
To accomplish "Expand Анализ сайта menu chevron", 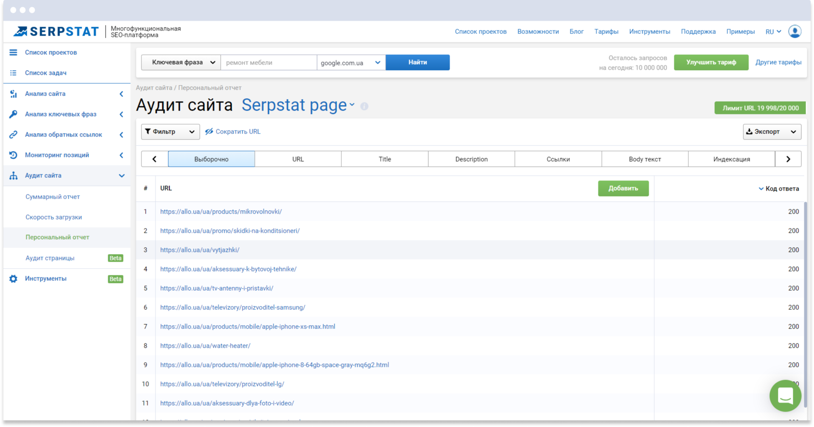I will pos(121,94).
